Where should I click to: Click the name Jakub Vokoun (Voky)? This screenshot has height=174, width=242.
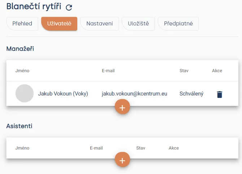tap(63, 94)
